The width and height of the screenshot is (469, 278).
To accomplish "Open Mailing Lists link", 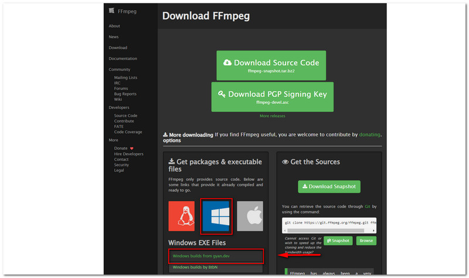I will 125,77.
